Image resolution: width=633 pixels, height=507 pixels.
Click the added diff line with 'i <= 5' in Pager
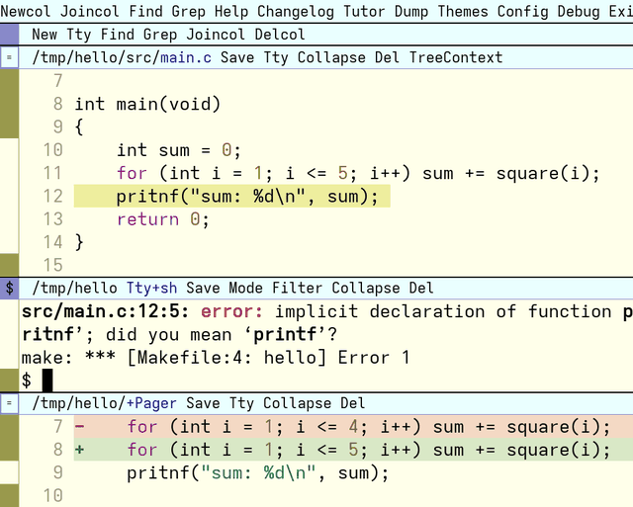(353, 450)
